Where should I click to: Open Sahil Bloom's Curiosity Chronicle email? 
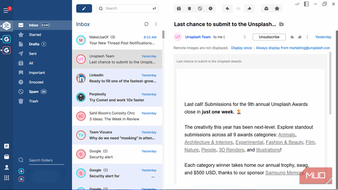tap(117, 116)
